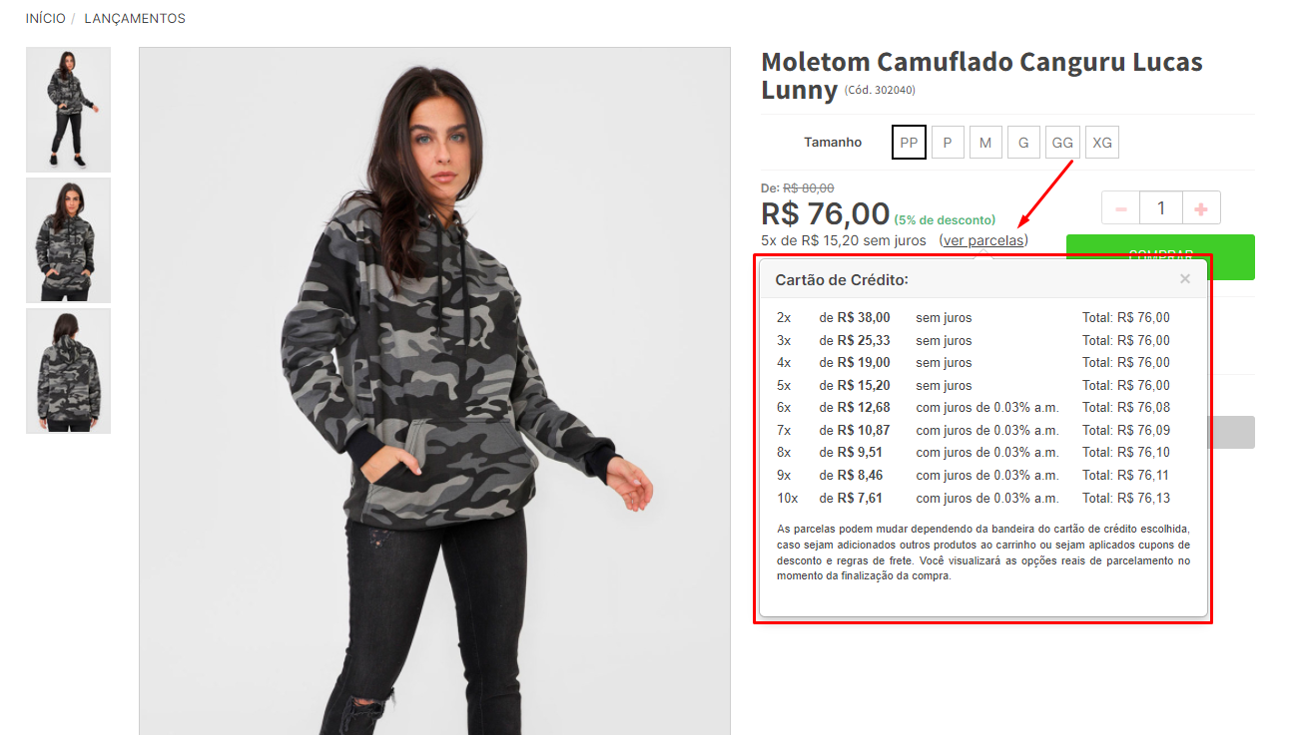Go to INÍCIO breadcrumb

tap(46, 18)
